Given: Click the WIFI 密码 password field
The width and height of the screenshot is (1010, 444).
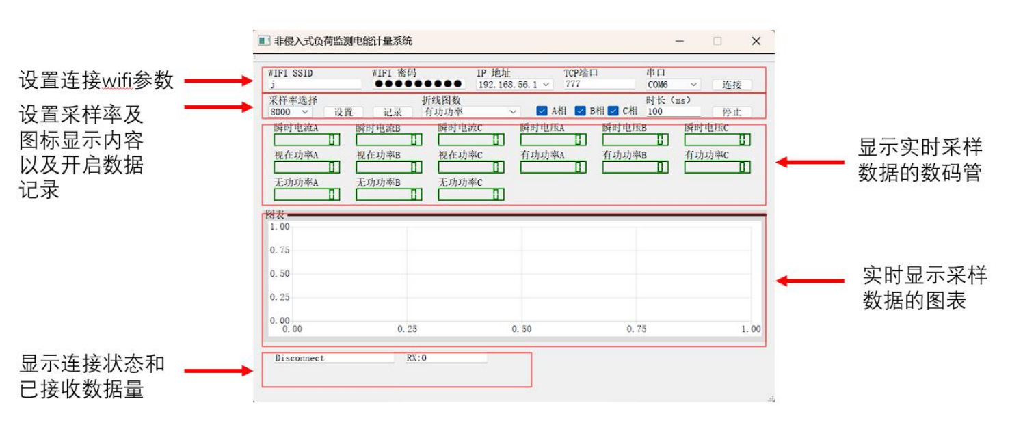Looking at the screenshot, I should (x=418, y=85).
